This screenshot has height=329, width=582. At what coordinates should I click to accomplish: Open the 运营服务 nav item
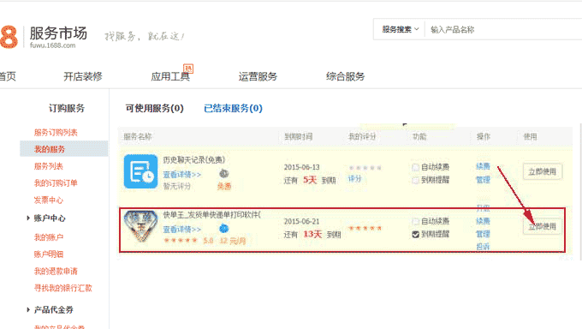point(258,76)
